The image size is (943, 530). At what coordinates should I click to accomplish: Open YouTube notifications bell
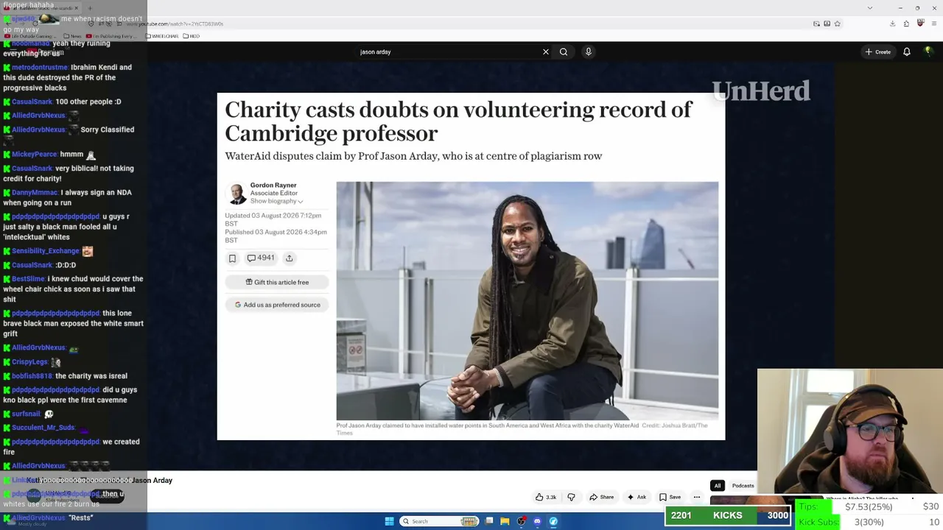(x=907, y=52)
